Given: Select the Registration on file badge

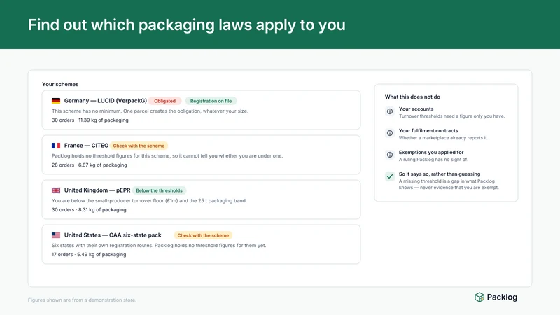Looking at the screenshot, I should (x=211, y=101).
